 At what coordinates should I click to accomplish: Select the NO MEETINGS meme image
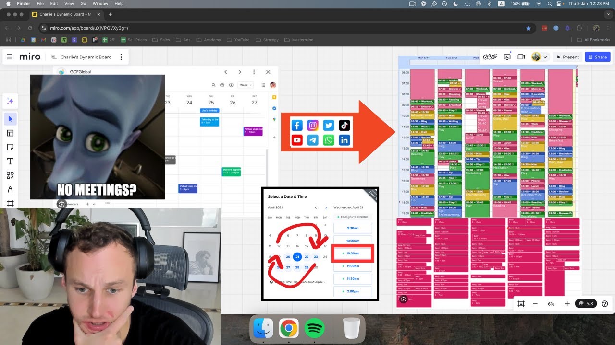pos(98,137)
